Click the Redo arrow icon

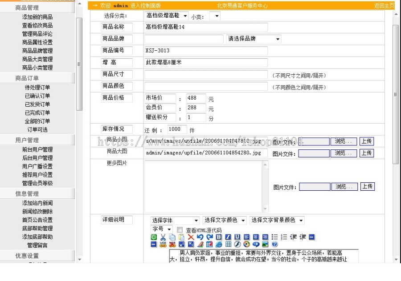tap(209, 237)
